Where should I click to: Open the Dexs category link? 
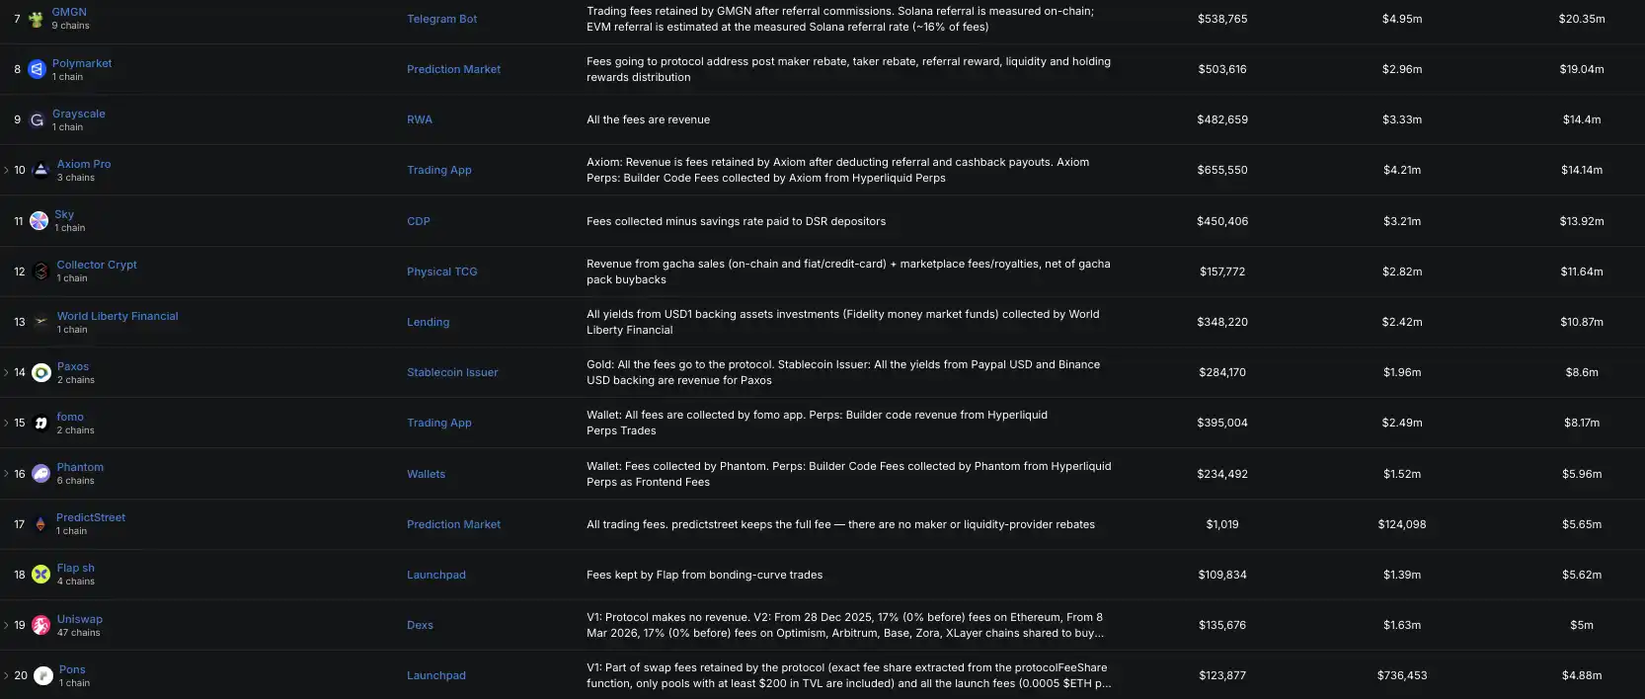point(420,625)
